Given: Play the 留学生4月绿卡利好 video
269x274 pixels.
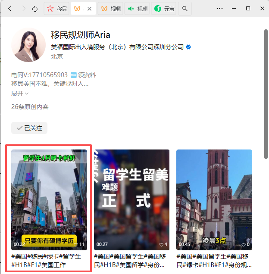Looking at the screenshot, I should pos(49,200).
